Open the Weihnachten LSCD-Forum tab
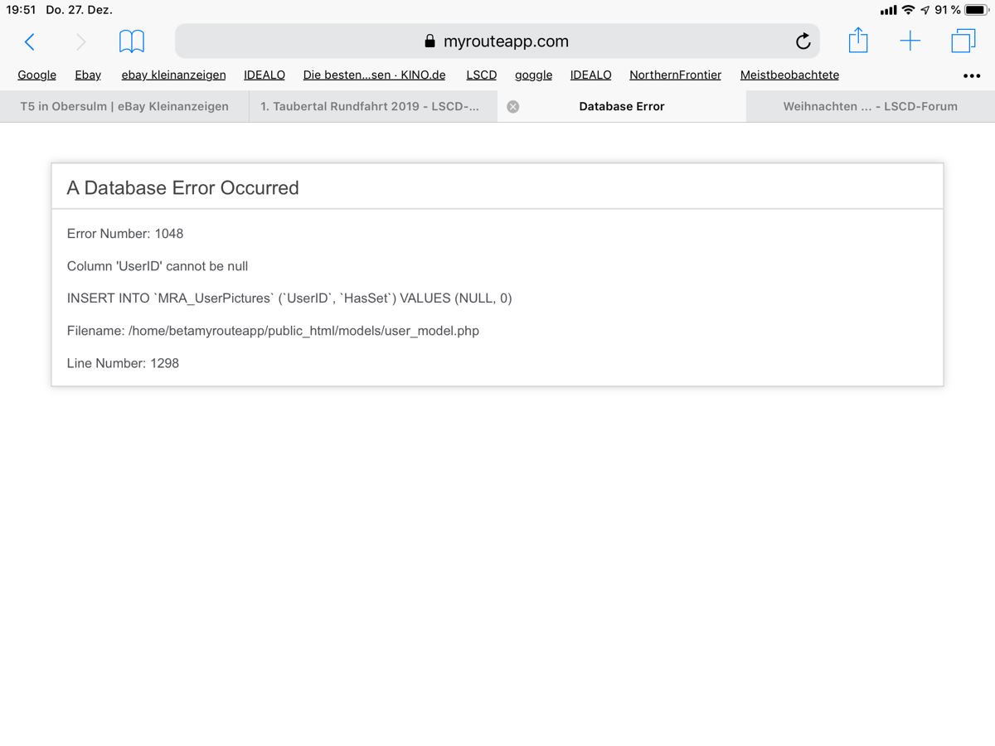 870,106
